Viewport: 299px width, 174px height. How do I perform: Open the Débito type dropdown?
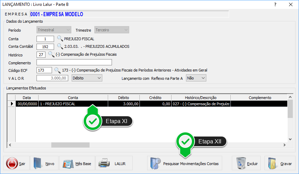pyautogui.click(x=87, y=78)
